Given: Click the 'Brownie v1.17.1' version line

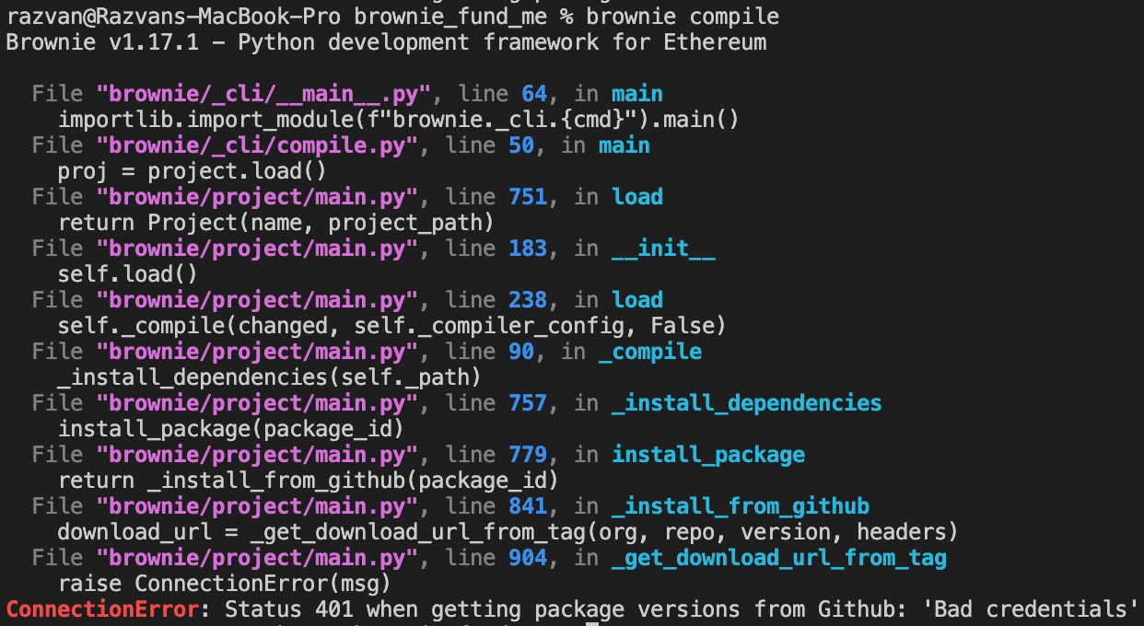Looking at the screenshot, I should click(386, 42).
